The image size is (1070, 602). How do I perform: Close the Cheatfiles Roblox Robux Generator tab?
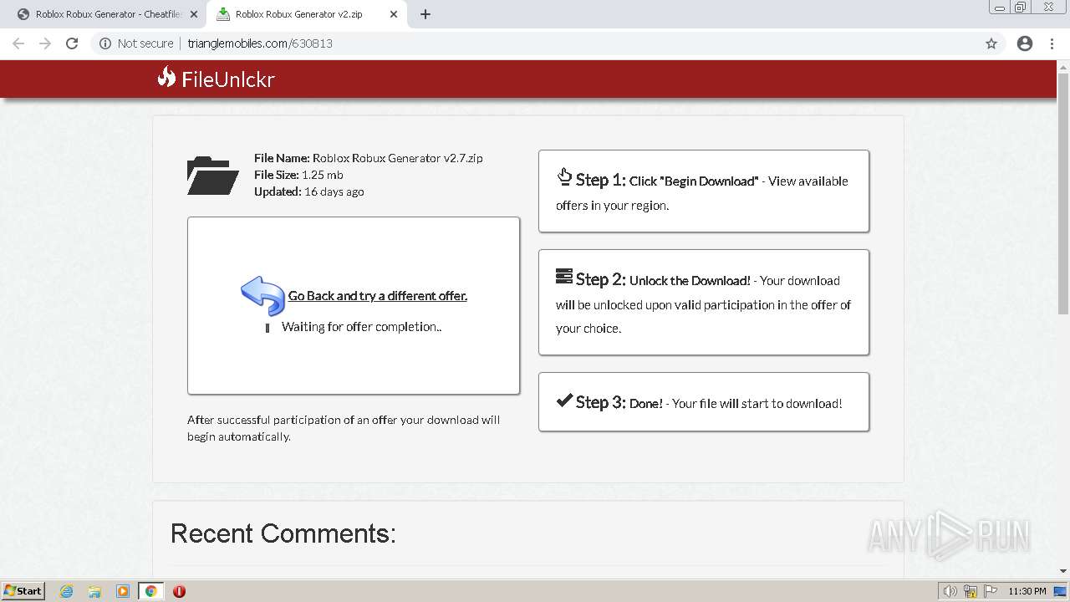coord(194,14)
